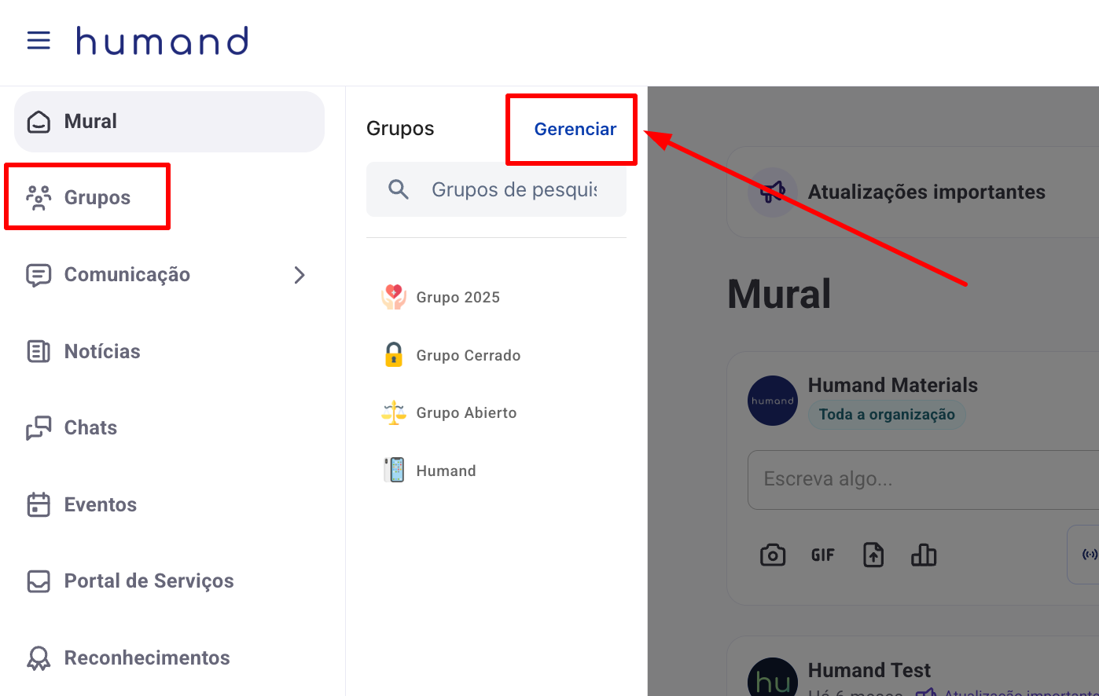Click the Mural page heading
The width and height of the screenshot is (1099, 696).
pyautogui.click(x=779, y=294)
